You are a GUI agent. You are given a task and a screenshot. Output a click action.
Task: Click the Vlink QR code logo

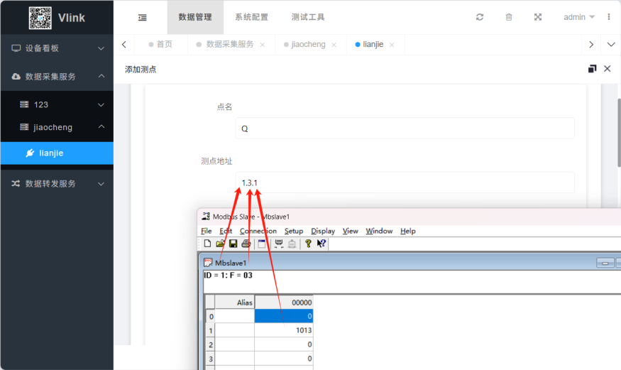(40, 18)
